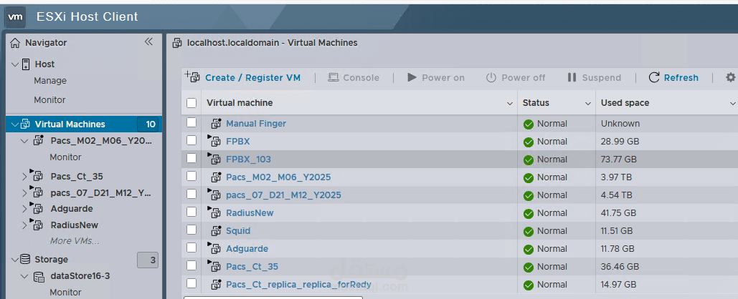Select Manage under Host

coord(50,81)
